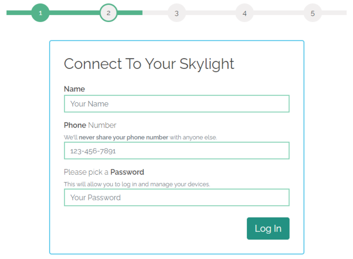Click the 'Connect To Your Skylight' heading
353x259 pixels.
pos(149,64)
